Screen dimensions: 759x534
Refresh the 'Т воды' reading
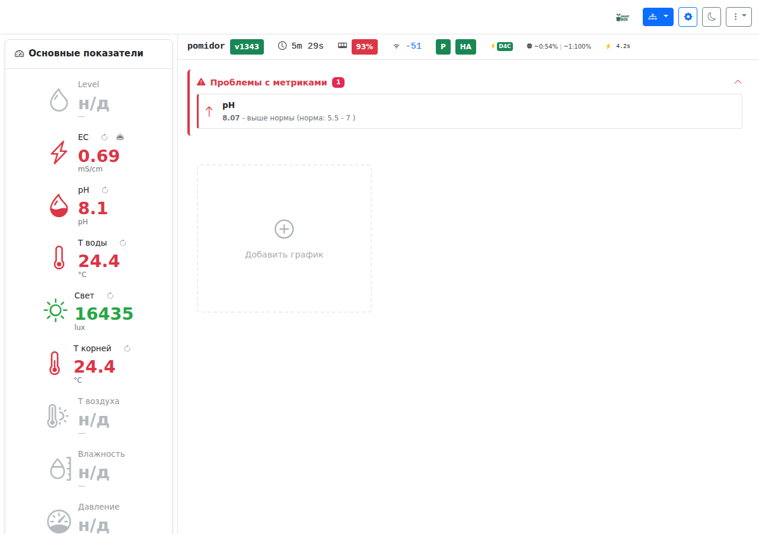(123, 243)
